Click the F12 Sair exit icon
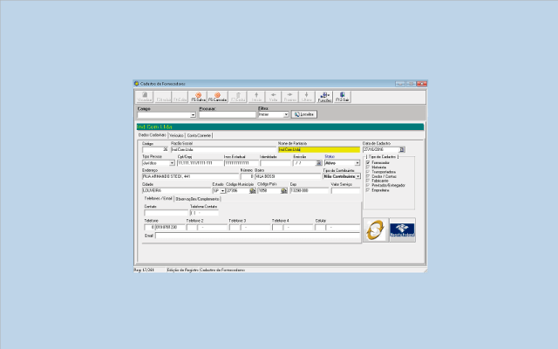This screenshot has width=558, height=349. [x=343, y=97]
